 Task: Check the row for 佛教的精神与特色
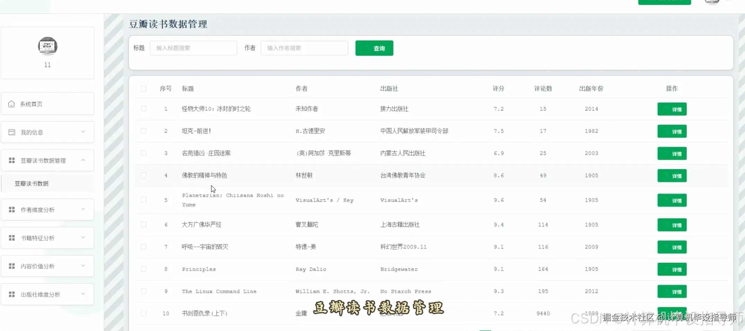click(144, 175)
